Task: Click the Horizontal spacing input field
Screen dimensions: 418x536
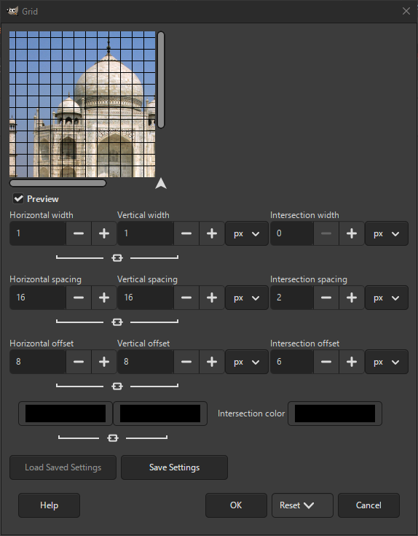Action: (x=38, y=298)
